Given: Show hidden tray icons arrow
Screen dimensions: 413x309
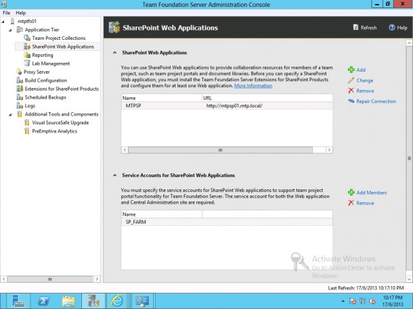Looking at the screenshot, I should pos(343,301).
